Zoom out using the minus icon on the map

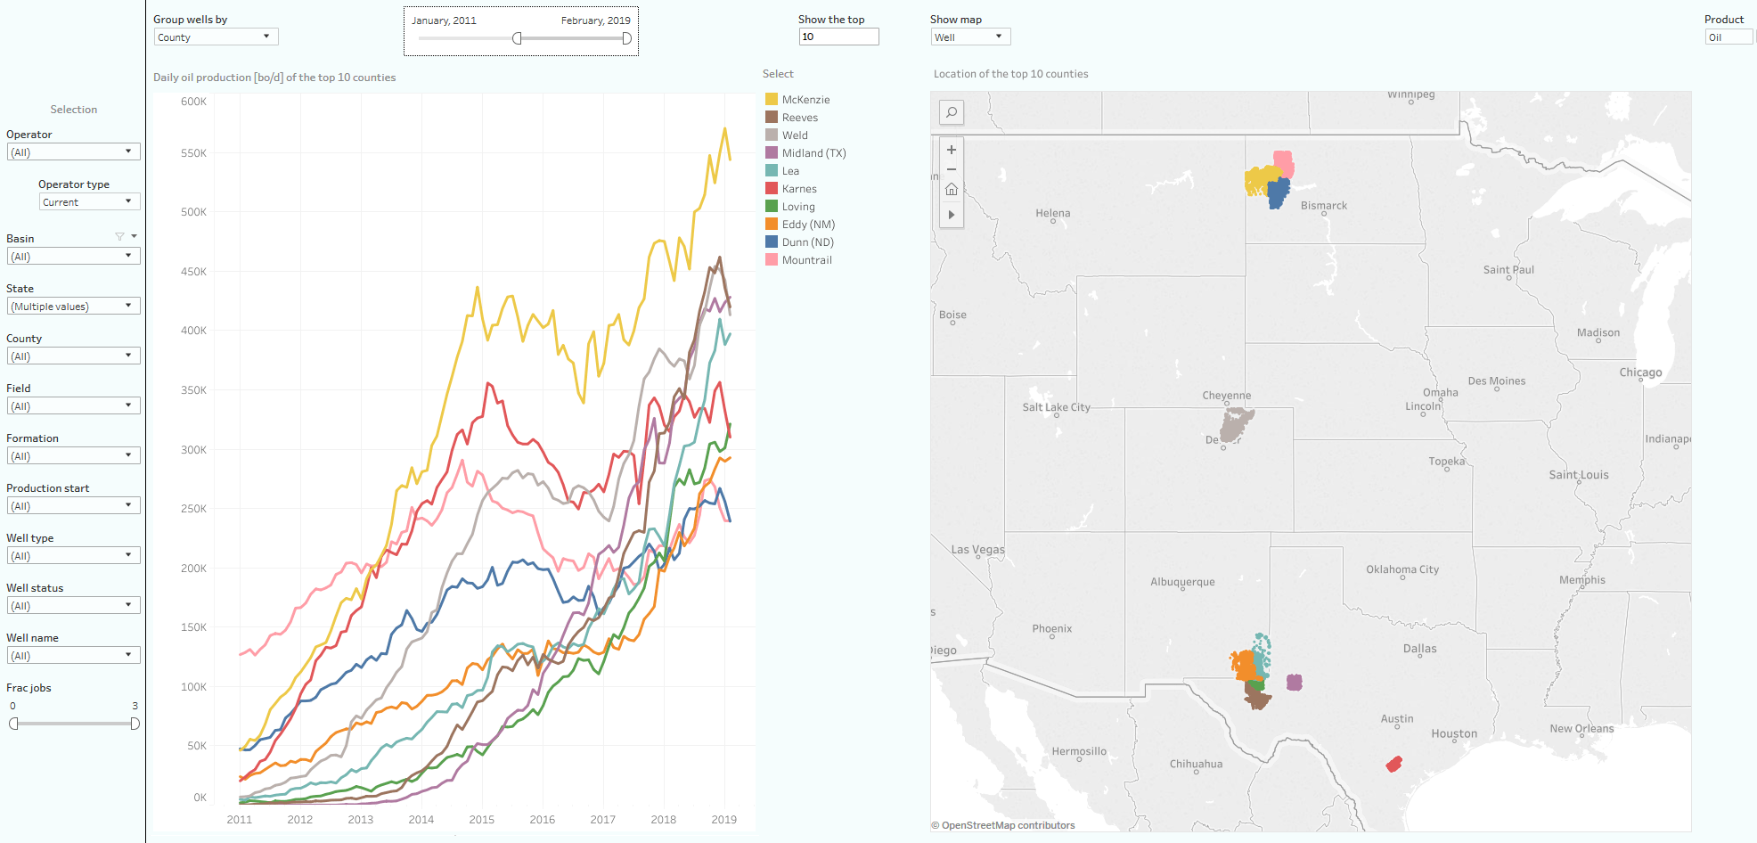point(951,169)
